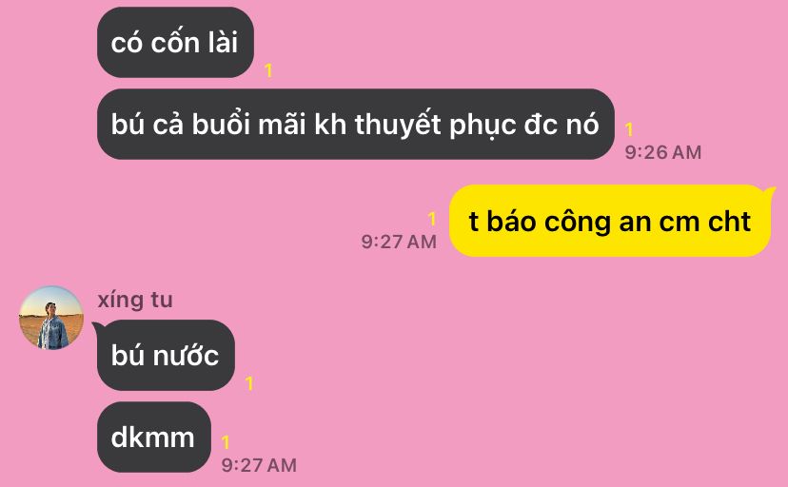Click unread count next to yellow bubble
This screenshot has width=788, height=487.
432,219
